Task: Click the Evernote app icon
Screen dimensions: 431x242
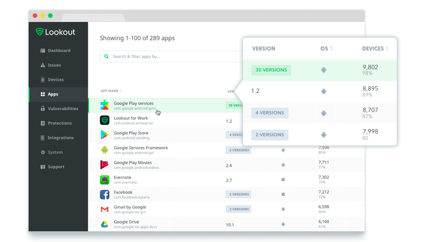Action: (x=104, y=180)
